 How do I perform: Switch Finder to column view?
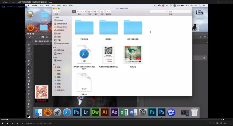(x=81, y=12)
